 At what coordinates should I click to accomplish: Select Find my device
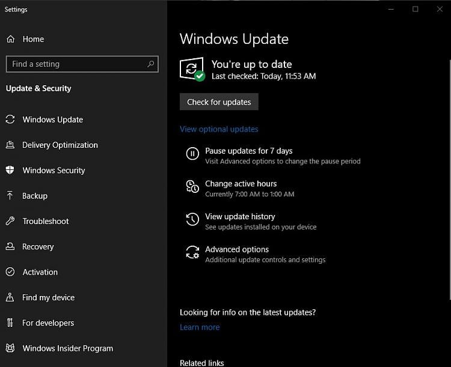pos(48,297)
